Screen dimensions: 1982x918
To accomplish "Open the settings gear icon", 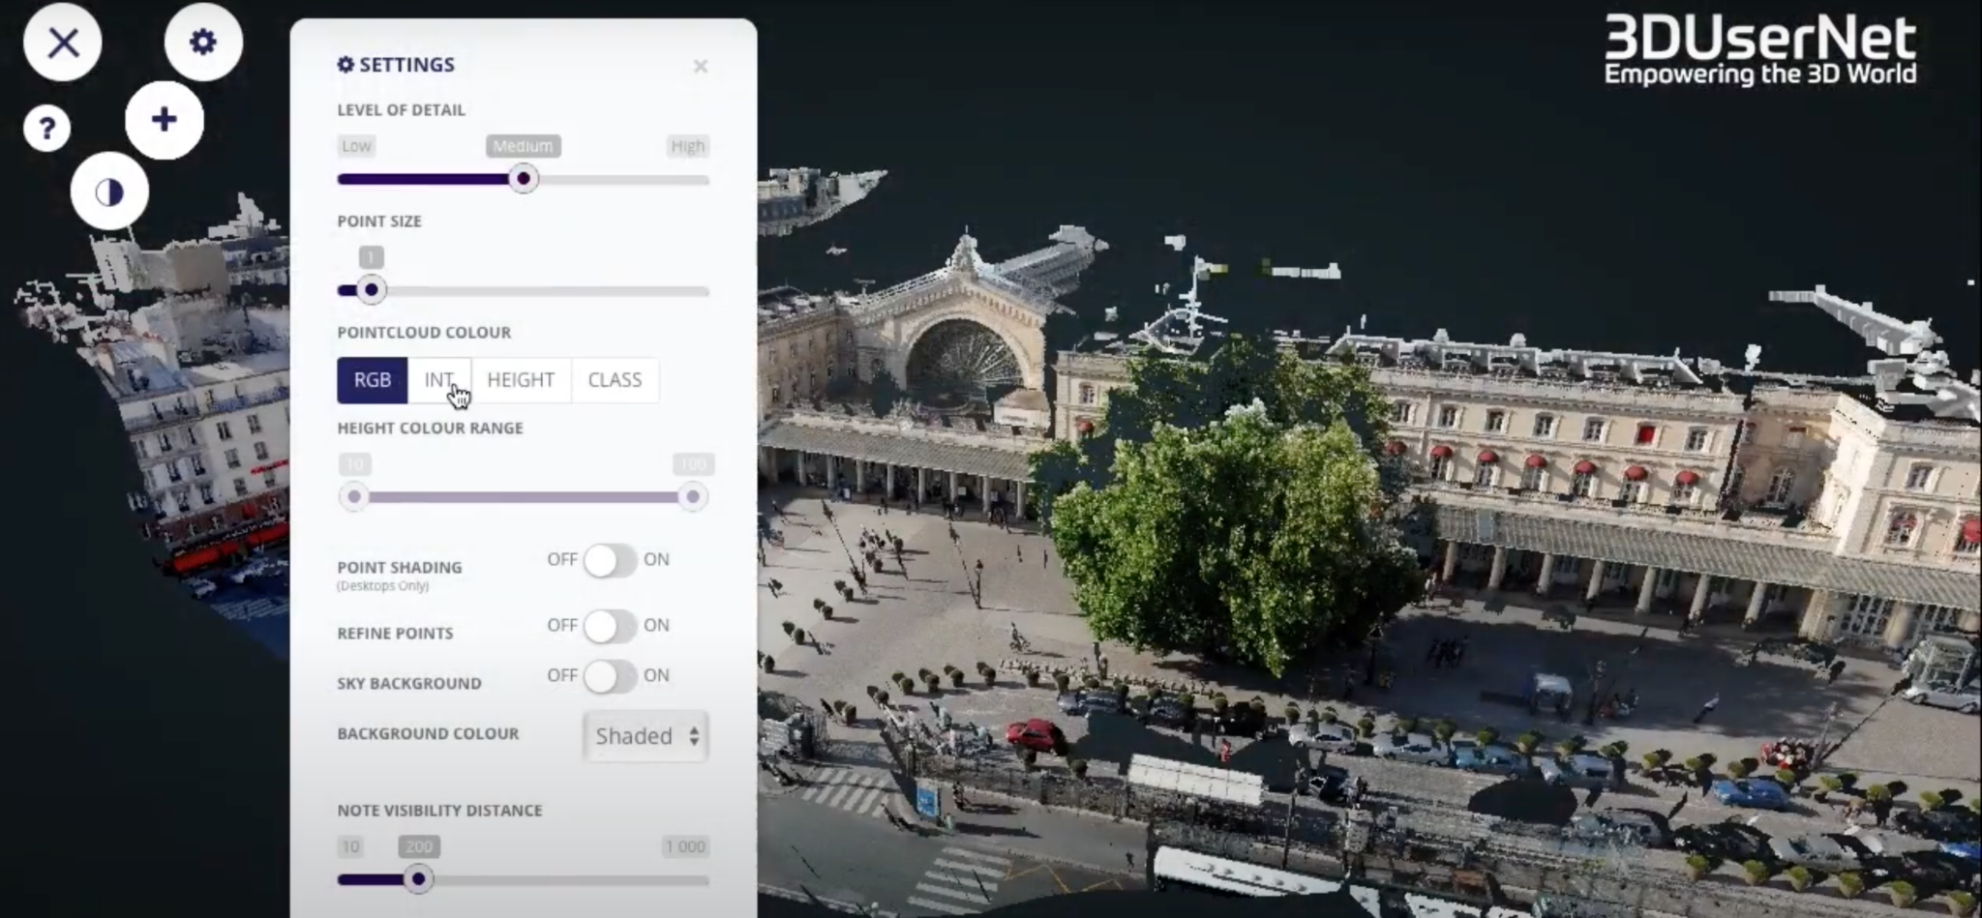I will pyautogui.click(x=203, y=43).
